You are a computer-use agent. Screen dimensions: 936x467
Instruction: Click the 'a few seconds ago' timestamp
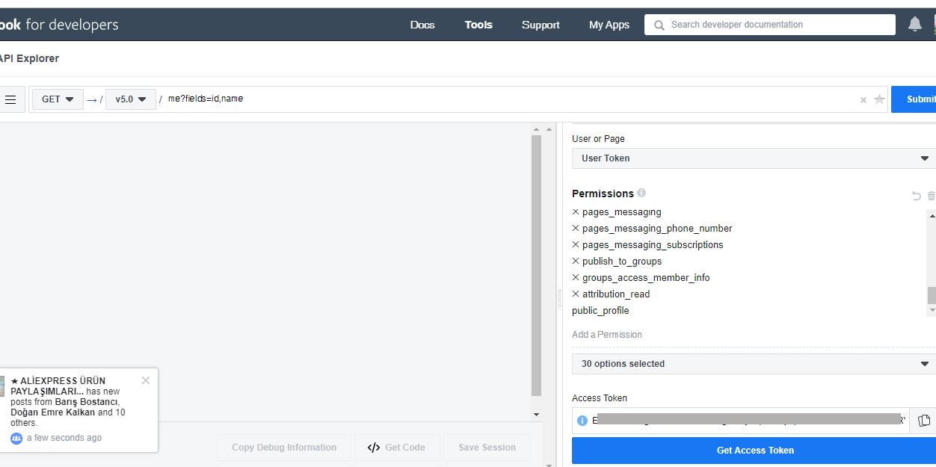tap(64, 438)
